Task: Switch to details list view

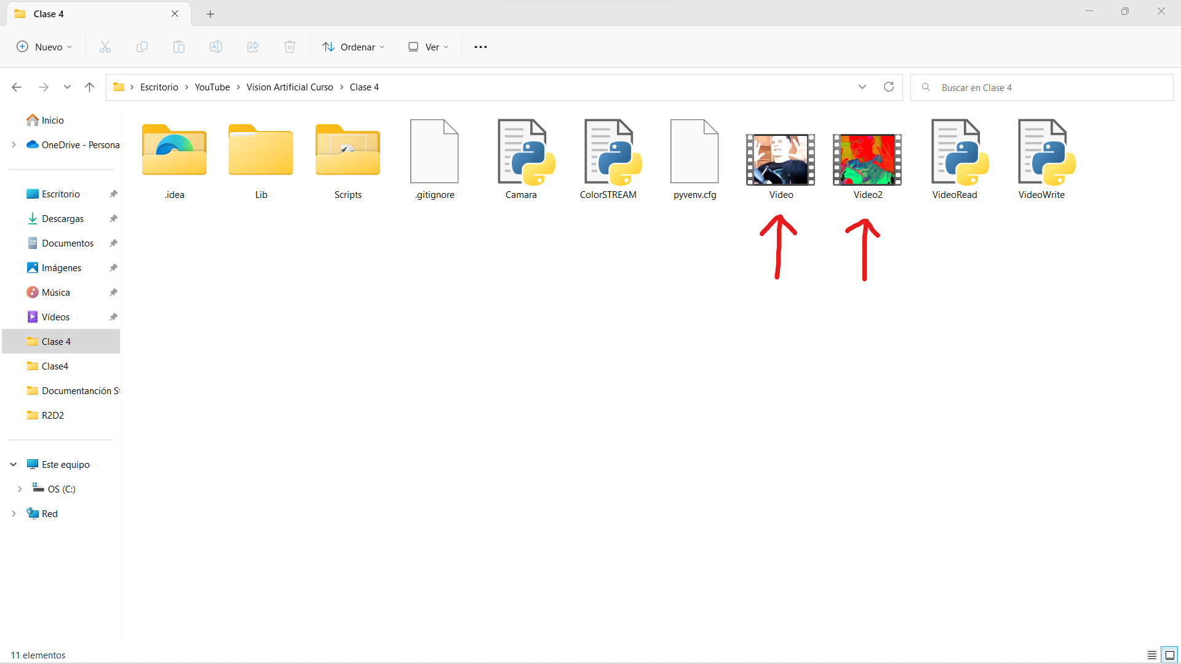Action: [x=1151, y=655]
